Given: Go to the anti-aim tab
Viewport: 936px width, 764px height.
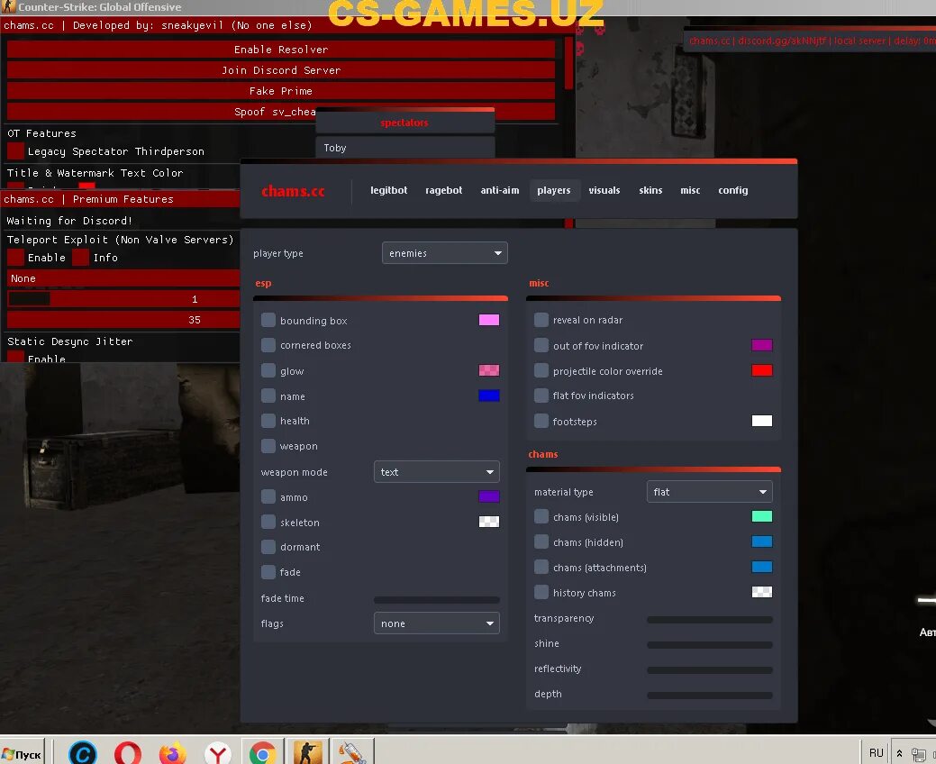Looking at the screenshot, I should click(500, 190).
